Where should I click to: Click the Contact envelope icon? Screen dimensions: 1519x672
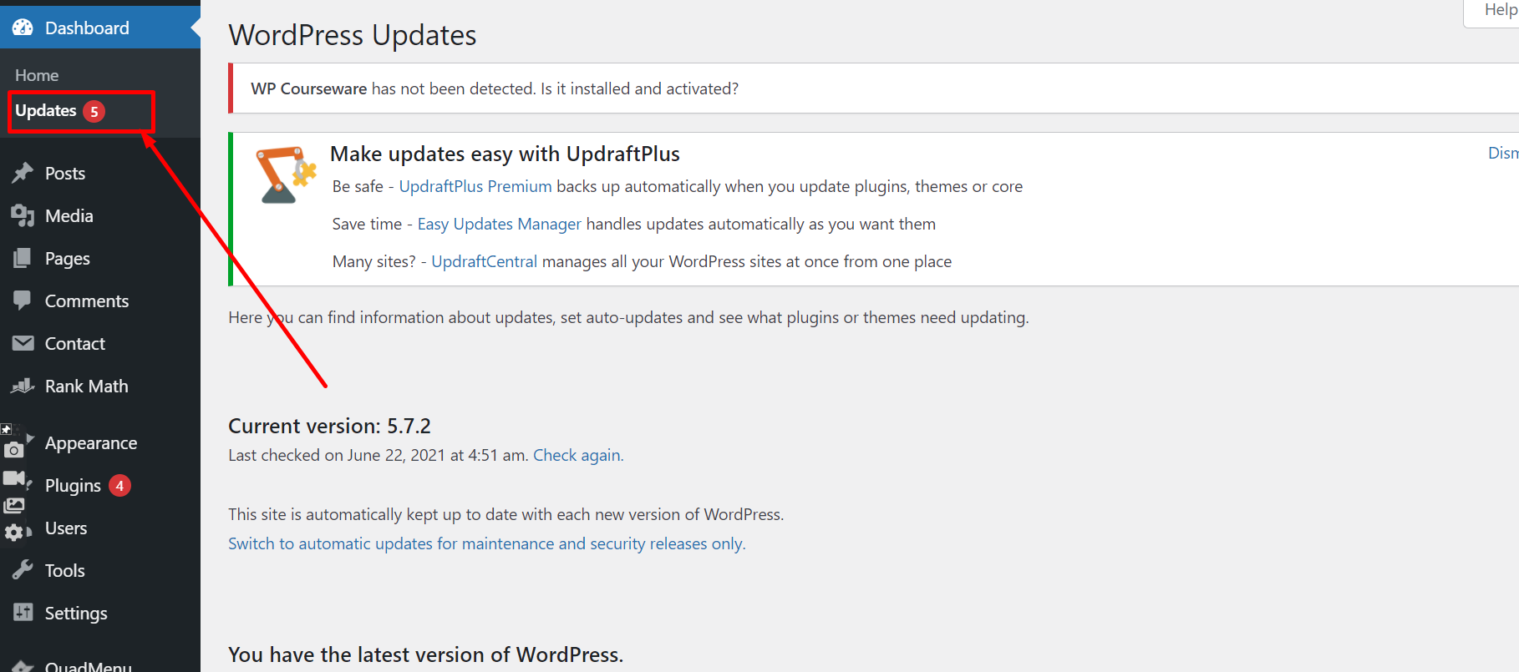(x=23, y=343)
